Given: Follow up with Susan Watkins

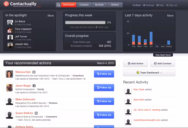Looking at the screenshot, I should 104,115.
